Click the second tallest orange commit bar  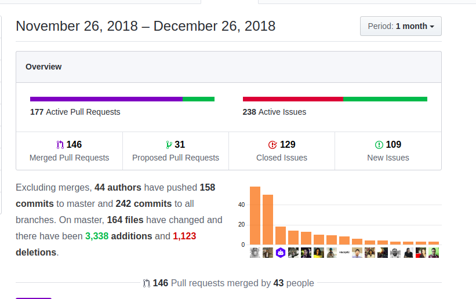coord(268,220)
